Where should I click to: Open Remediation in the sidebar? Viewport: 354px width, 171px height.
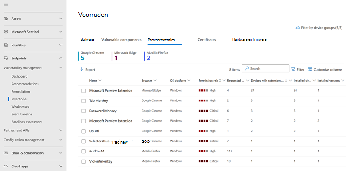[x=20, y=92]
